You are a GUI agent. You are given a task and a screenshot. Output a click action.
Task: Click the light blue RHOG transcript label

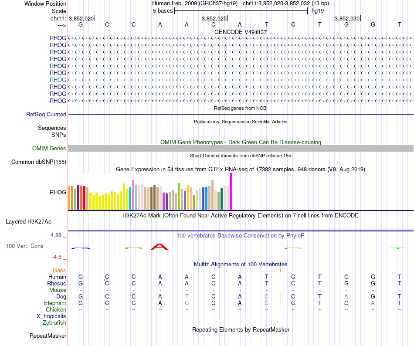coord(58,80)
